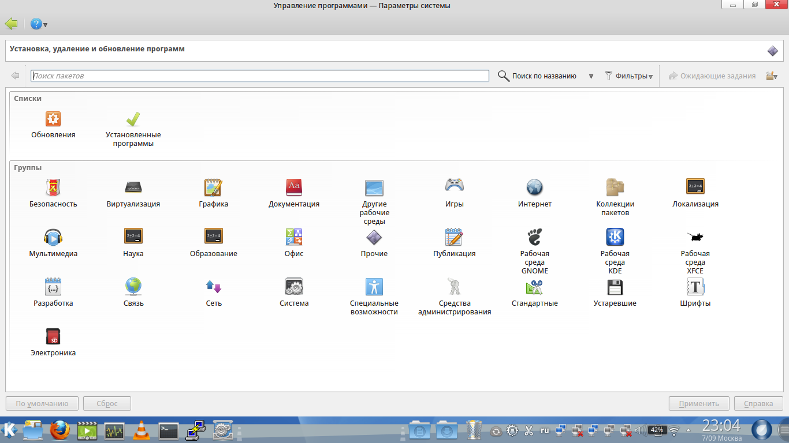
Task: Open the Справка help button
Action: point(758,404)
